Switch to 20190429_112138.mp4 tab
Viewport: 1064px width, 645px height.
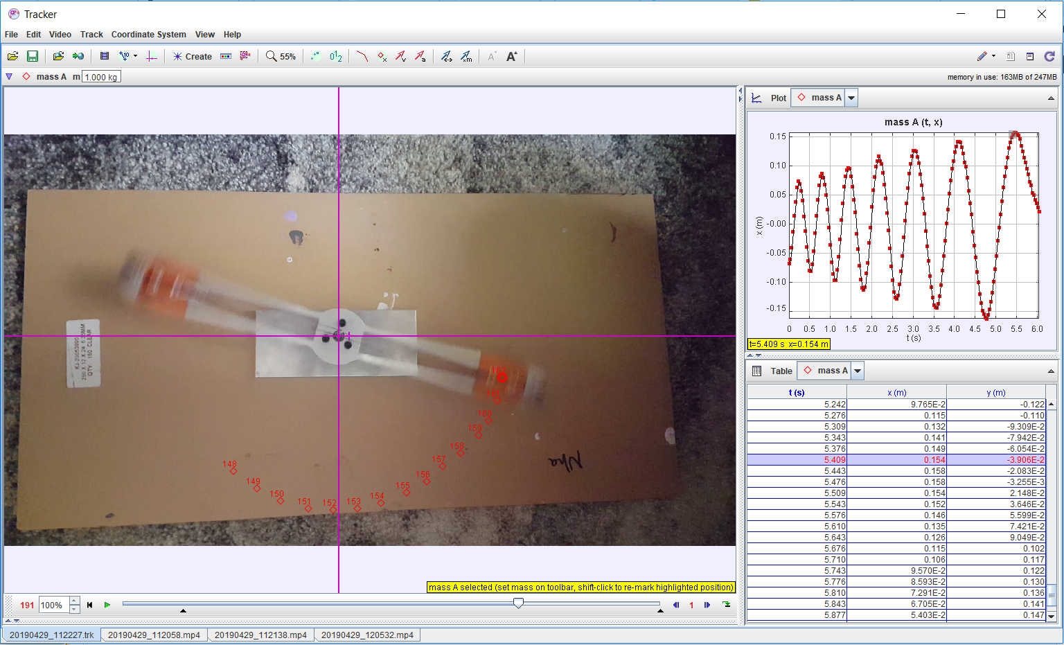coord(260,635)
